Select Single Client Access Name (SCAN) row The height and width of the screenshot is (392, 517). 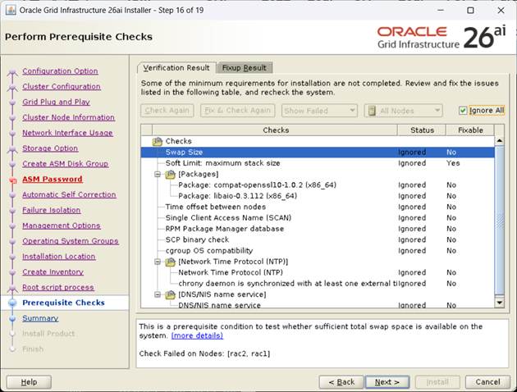coord(318,218)
